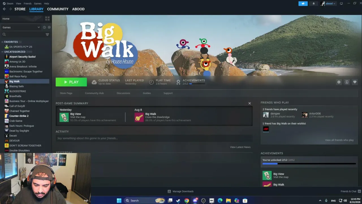Select Crab Game in the game list
This screenshot has width=362, height=204.
(16, 121)
